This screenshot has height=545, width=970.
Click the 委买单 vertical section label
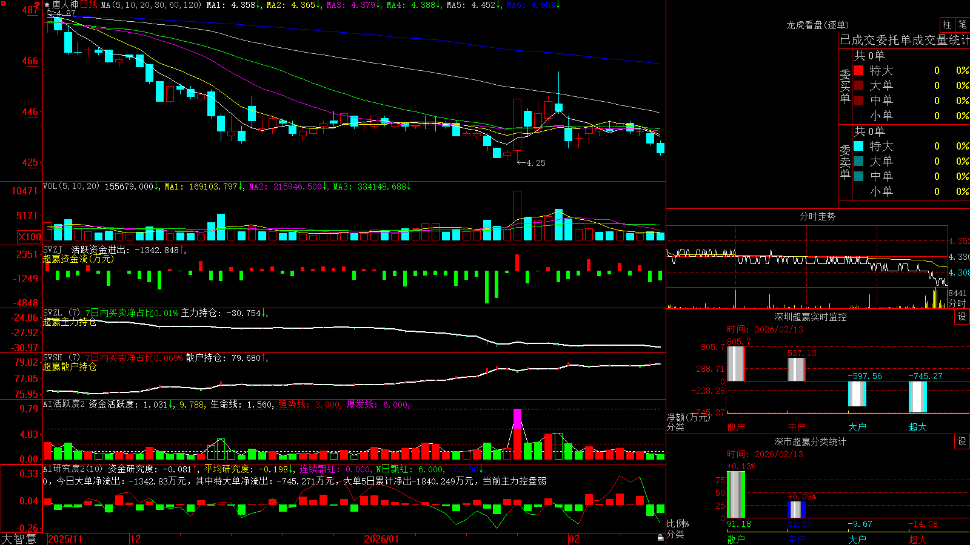click(845, 86)
